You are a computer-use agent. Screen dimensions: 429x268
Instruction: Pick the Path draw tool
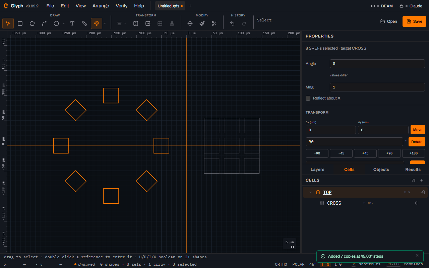click(44, 23)
